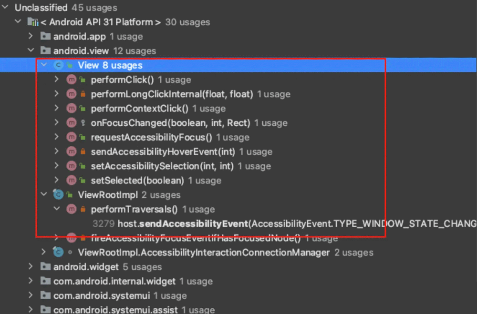The image size is (477, 314).
Task: Click the Android API 31 Platform library icon
Action: tap(33, 22)
